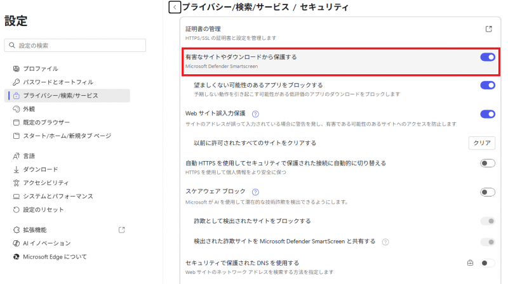Click the external link icon next to 拡張機能
Viewport: 508px width, 284px height.
point(122,229)
